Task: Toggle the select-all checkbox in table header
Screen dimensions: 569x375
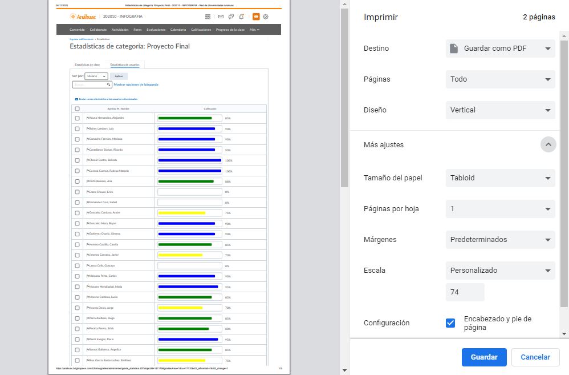Action: pyautogui.click(x=78, y=108)
